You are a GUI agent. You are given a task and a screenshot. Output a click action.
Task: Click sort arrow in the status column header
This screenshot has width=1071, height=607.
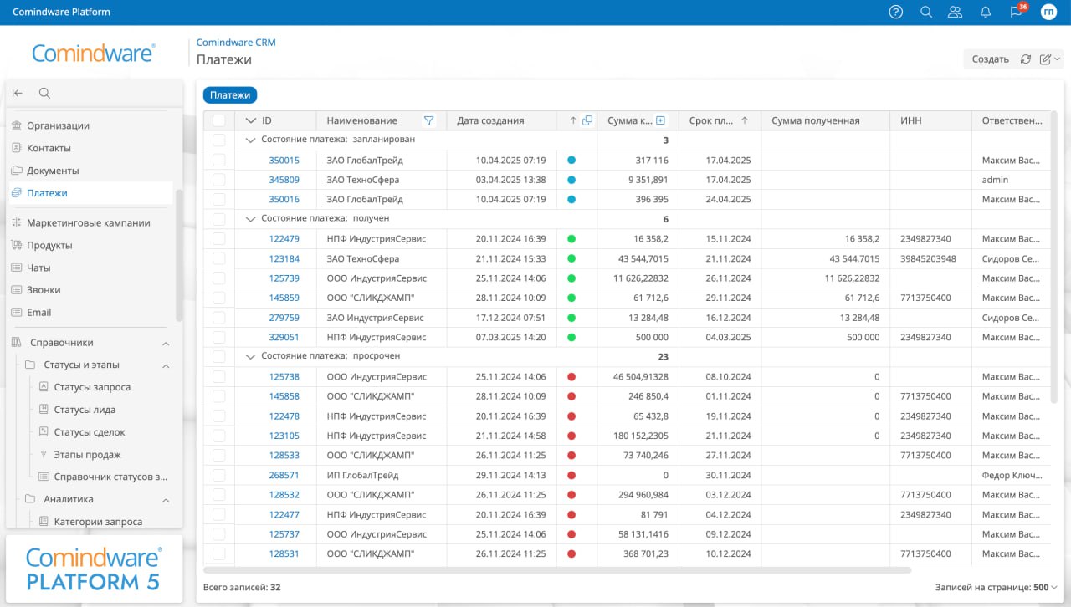point(573,120)
